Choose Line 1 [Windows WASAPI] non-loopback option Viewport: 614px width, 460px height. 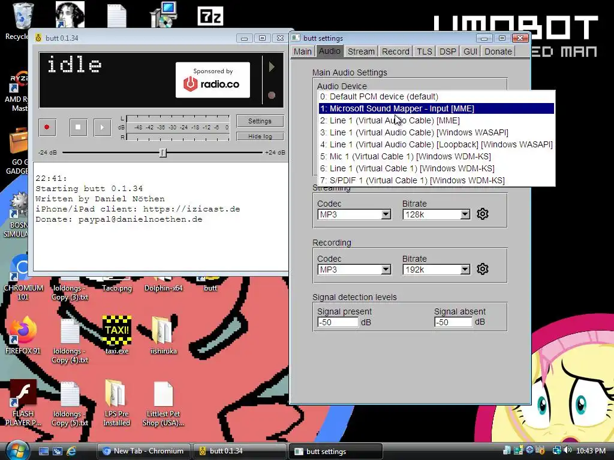pos(437,132)
